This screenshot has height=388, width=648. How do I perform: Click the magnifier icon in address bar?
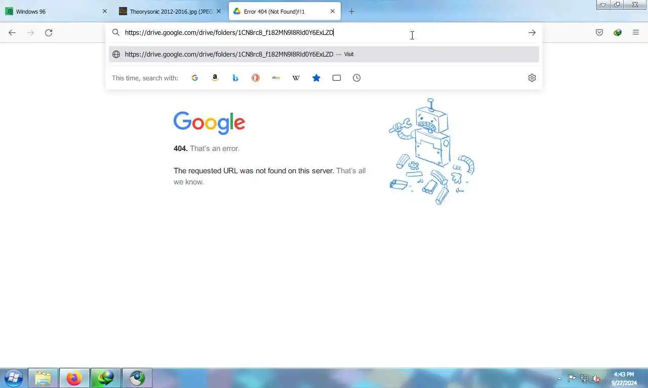point(116,32)
